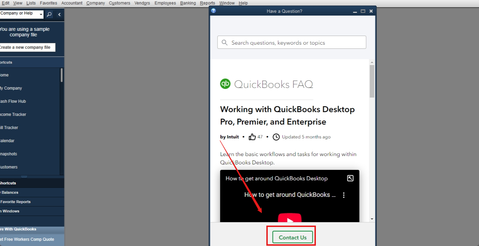
Task: Click the by Intuit author text
Action: (229, 137)
